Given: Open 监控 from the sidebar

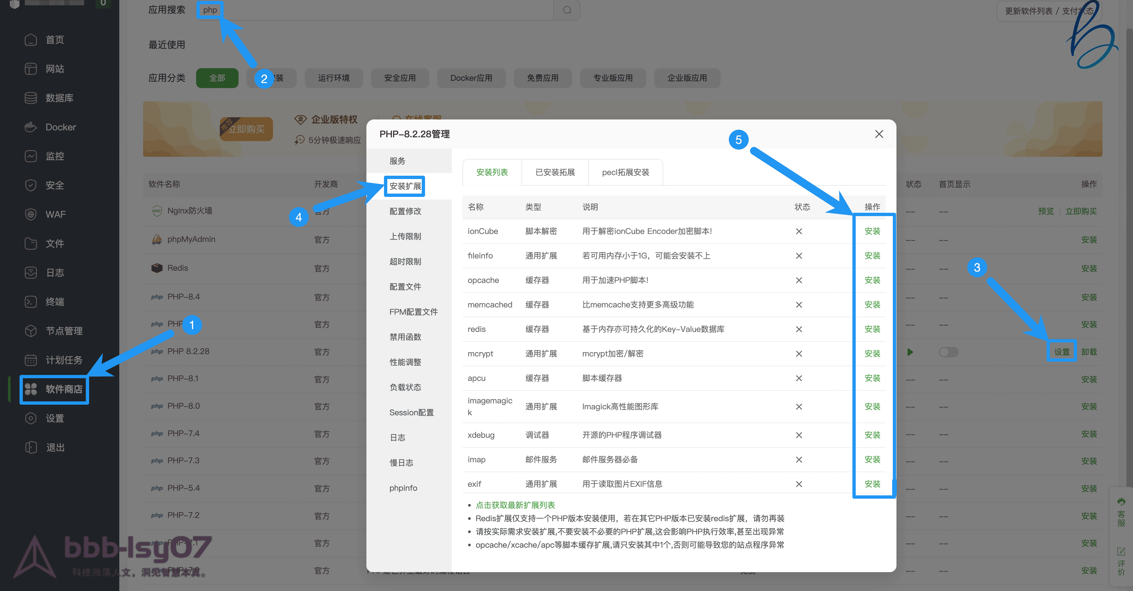Looking at the screenshot, I should coord(55,156).
